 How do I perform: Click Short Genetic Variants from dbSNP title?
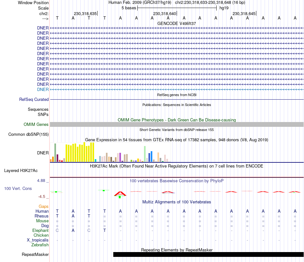pyautogui.click(x=177, y=130)
